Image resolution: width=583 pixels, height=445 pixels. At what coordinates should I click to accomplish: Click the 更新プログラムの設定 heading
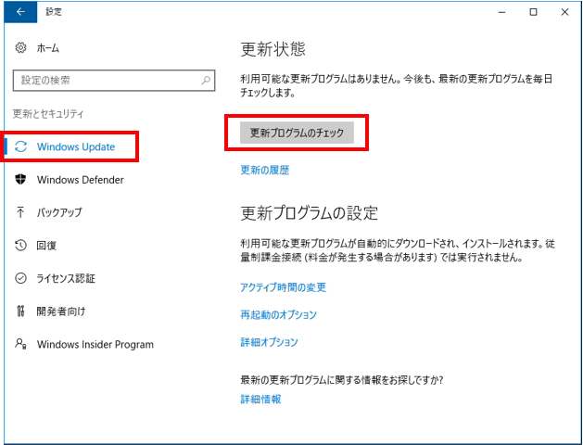click(x=310, y=213)
